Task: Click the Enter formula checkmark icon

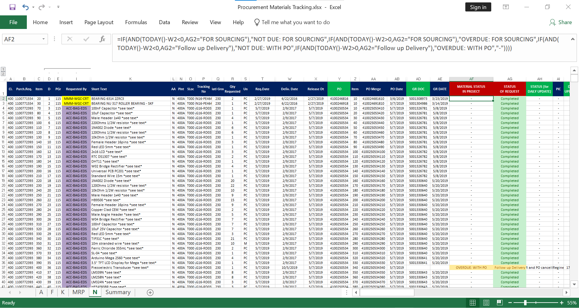Action: pos(86,39)
